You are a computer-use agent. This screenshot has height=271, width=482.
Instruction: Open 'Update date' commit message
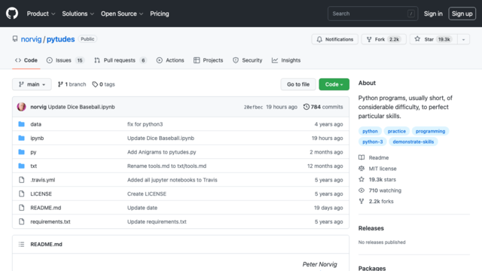pyautogui.click(x=142, y=208)
